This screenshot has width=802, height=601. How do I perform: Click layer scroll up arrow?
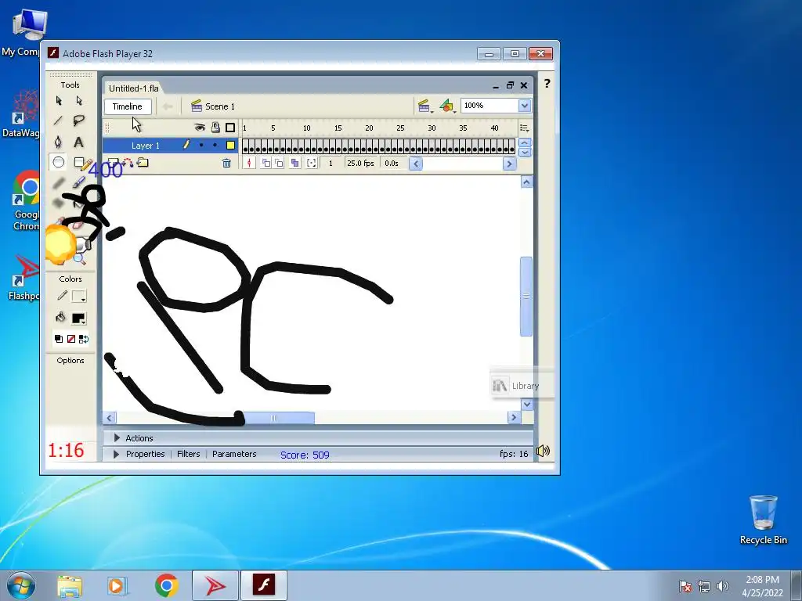pyautogui.click(x=525, y=142)
